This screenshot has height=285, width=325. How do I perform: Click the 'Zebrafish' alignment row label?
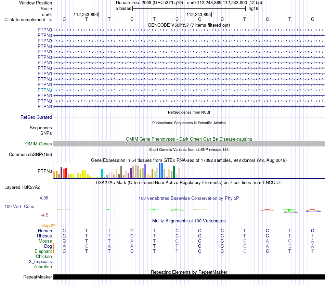[x=43, y=267]
